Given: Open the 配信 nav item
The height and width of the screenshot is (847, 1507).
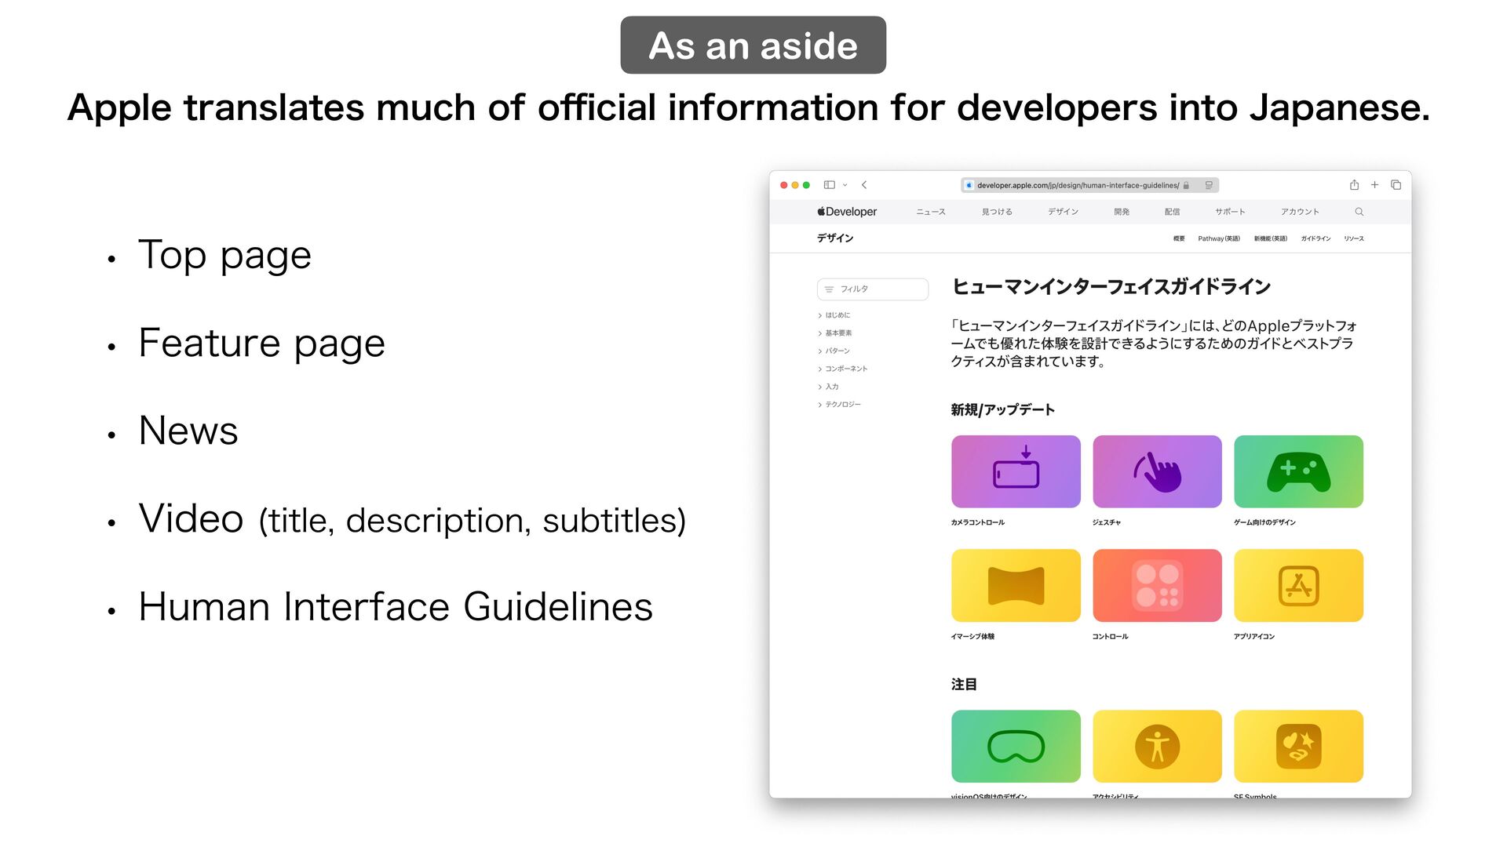Looking at the screenshot, I should coord(1172,212).
